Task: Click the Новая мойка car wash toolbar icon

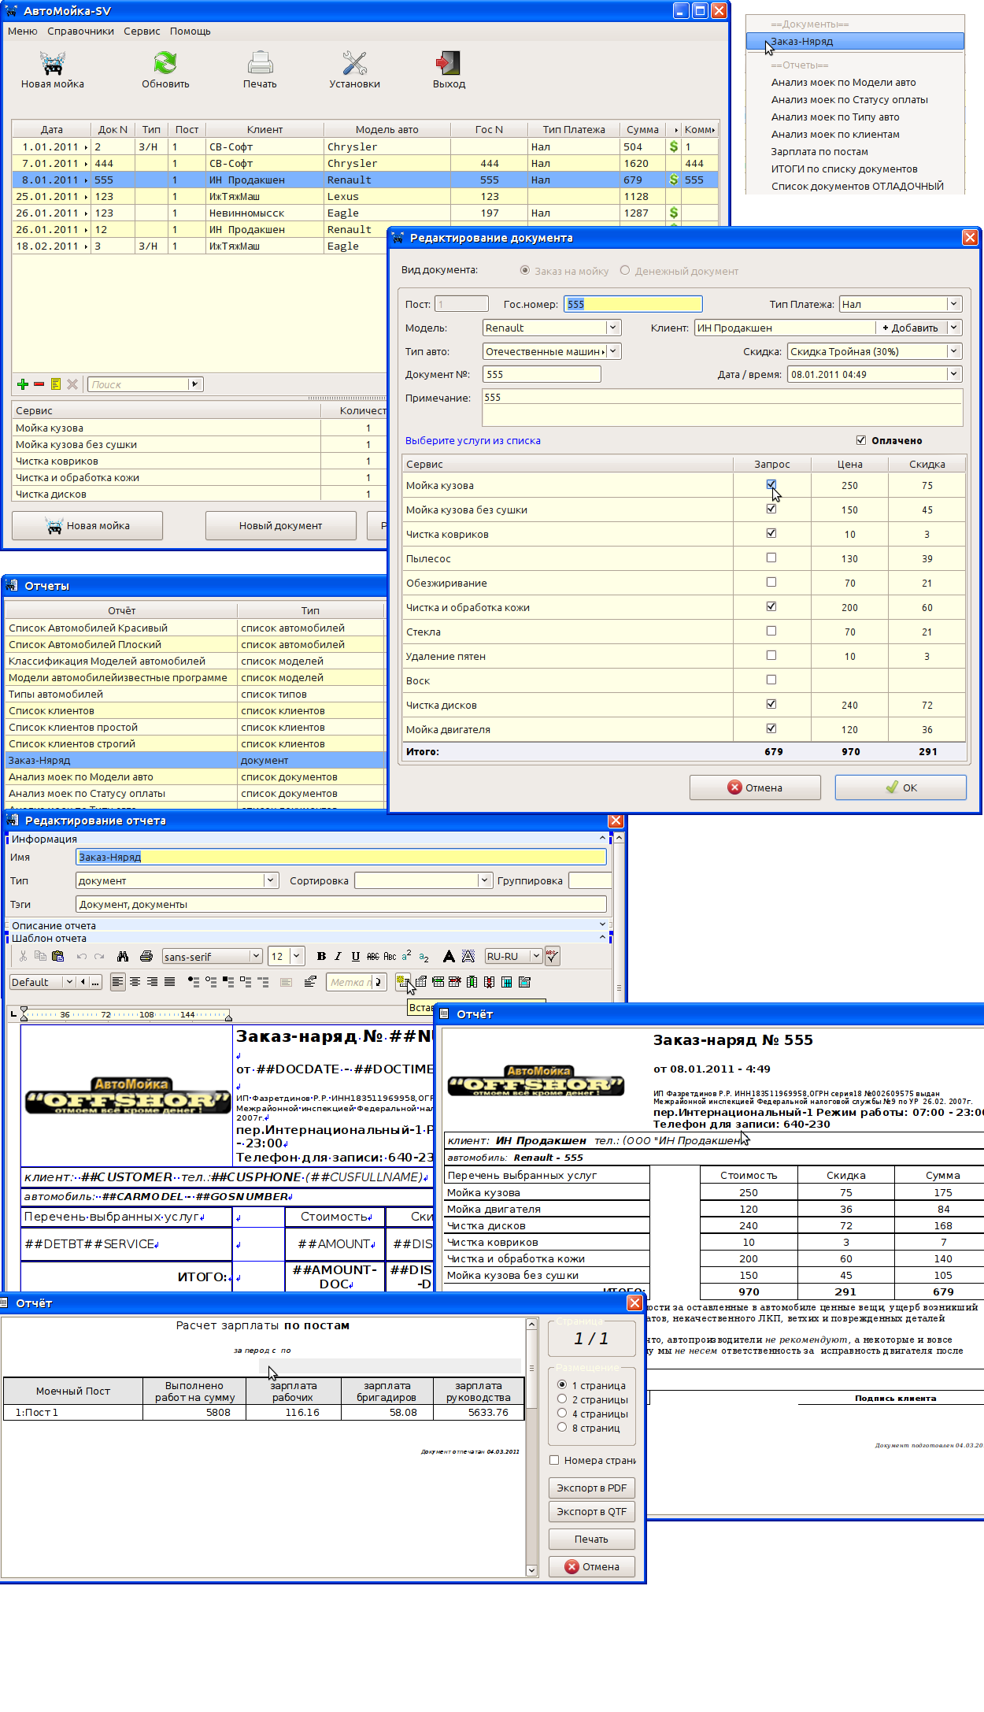Action: click(x=52, y=63)
